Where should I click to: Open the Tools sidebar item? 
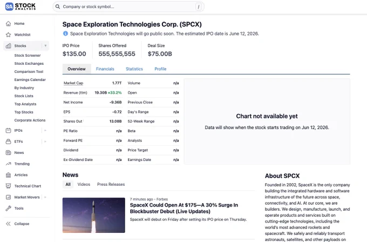[19, 209]
